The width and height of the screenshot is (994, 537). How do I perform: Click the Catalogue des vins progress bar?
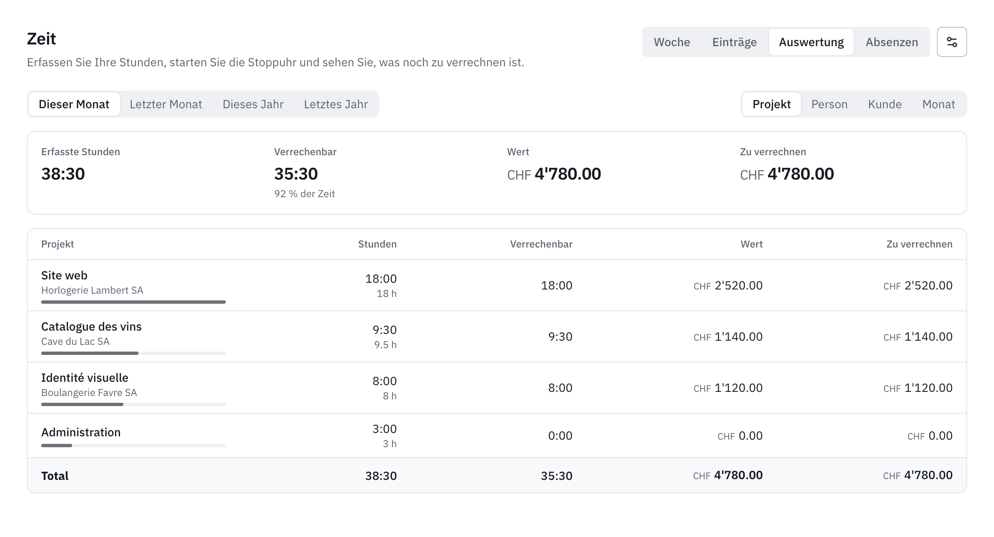[x=133, y=353]
